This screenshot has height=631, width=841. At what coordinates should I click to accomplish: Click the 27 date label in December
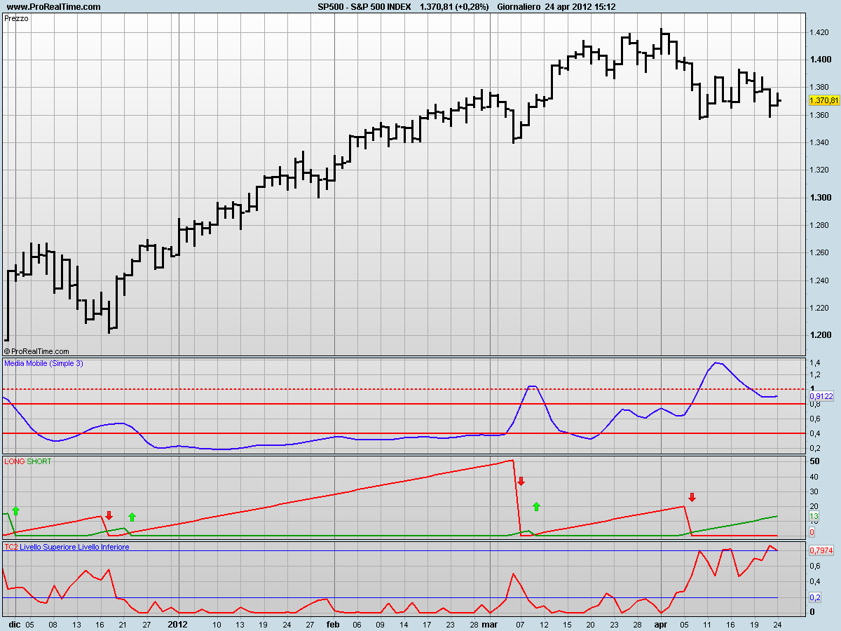pyautogui.click(x=147, y=623)
